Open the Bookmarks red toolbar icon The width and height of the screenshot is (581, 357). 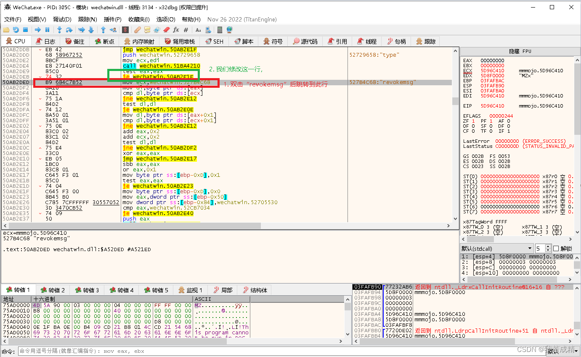tap(167, 30)
